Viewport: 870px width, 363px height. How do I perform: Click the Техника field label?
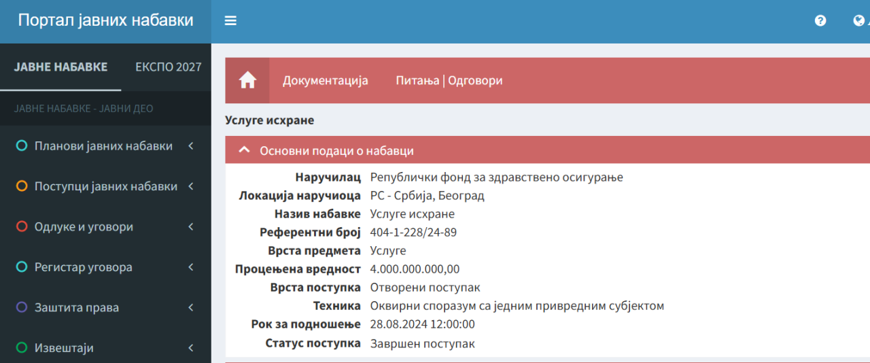(336, 306)
